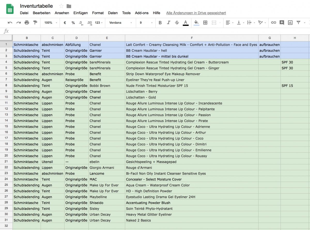The width and height of the screenshot is (310, 230).
Task: Select column F header
Action: point(192,38)
